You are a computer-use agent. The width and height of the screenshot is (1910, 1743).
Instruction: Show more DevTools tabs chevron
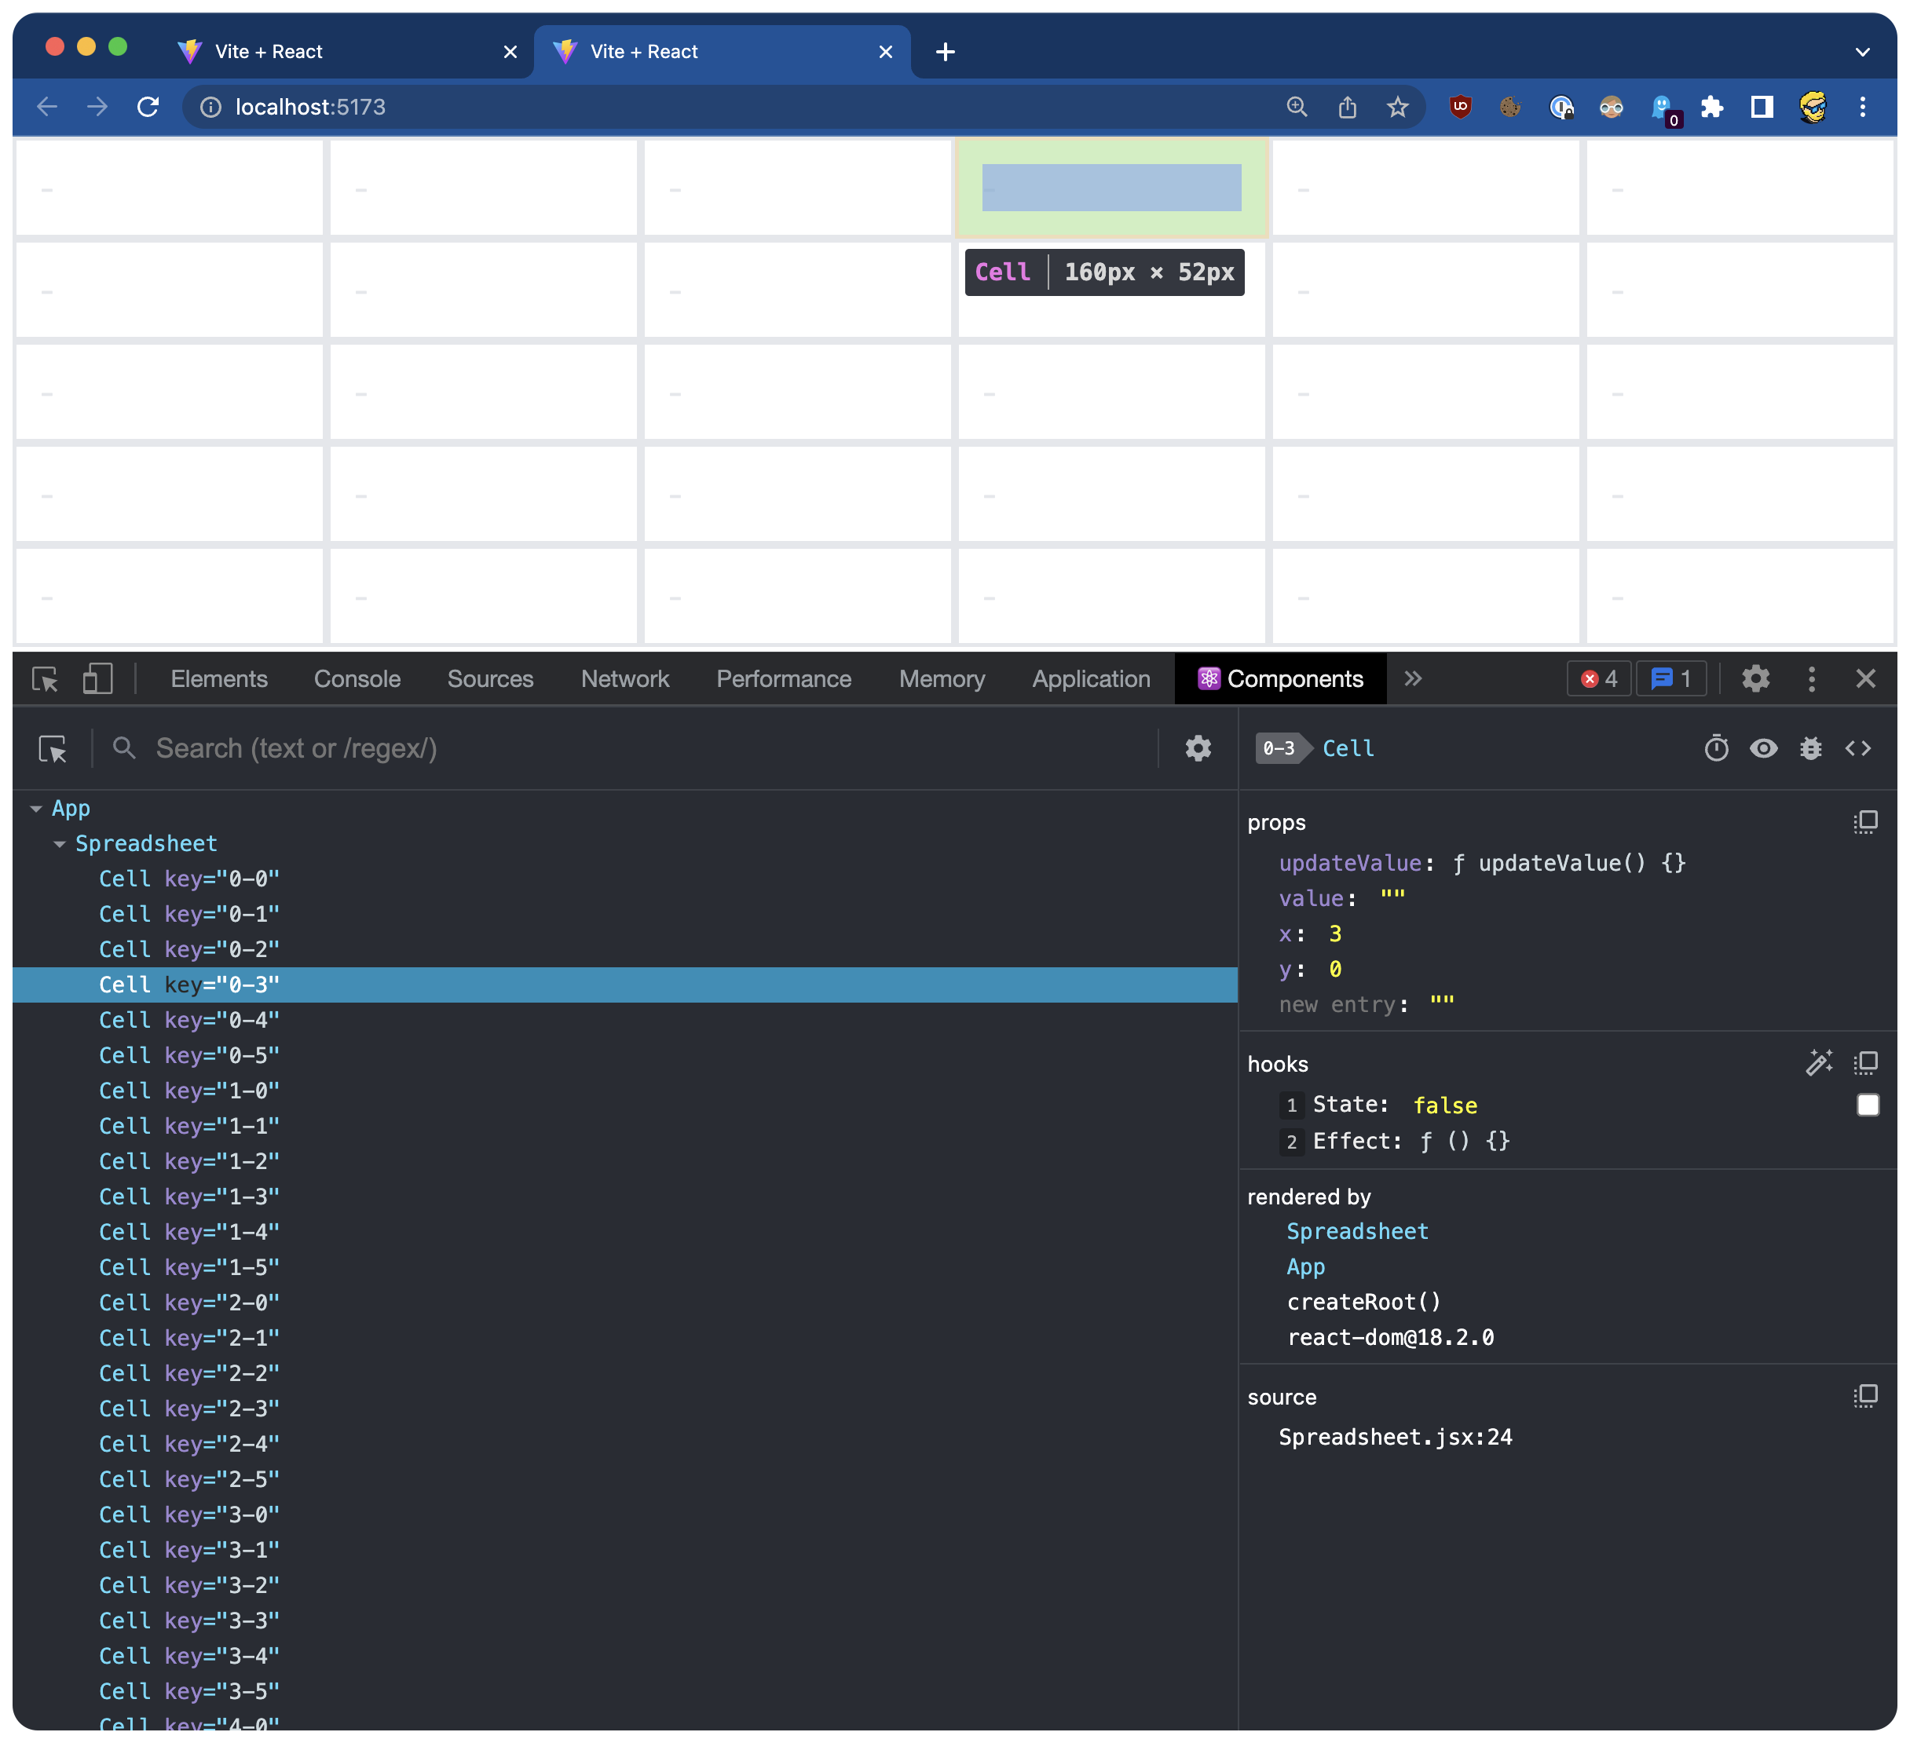pos(1413,678)
